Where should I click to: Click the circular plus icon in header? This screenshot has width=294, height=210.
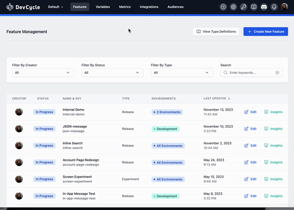pyautogui.click(x=223, y=7)
